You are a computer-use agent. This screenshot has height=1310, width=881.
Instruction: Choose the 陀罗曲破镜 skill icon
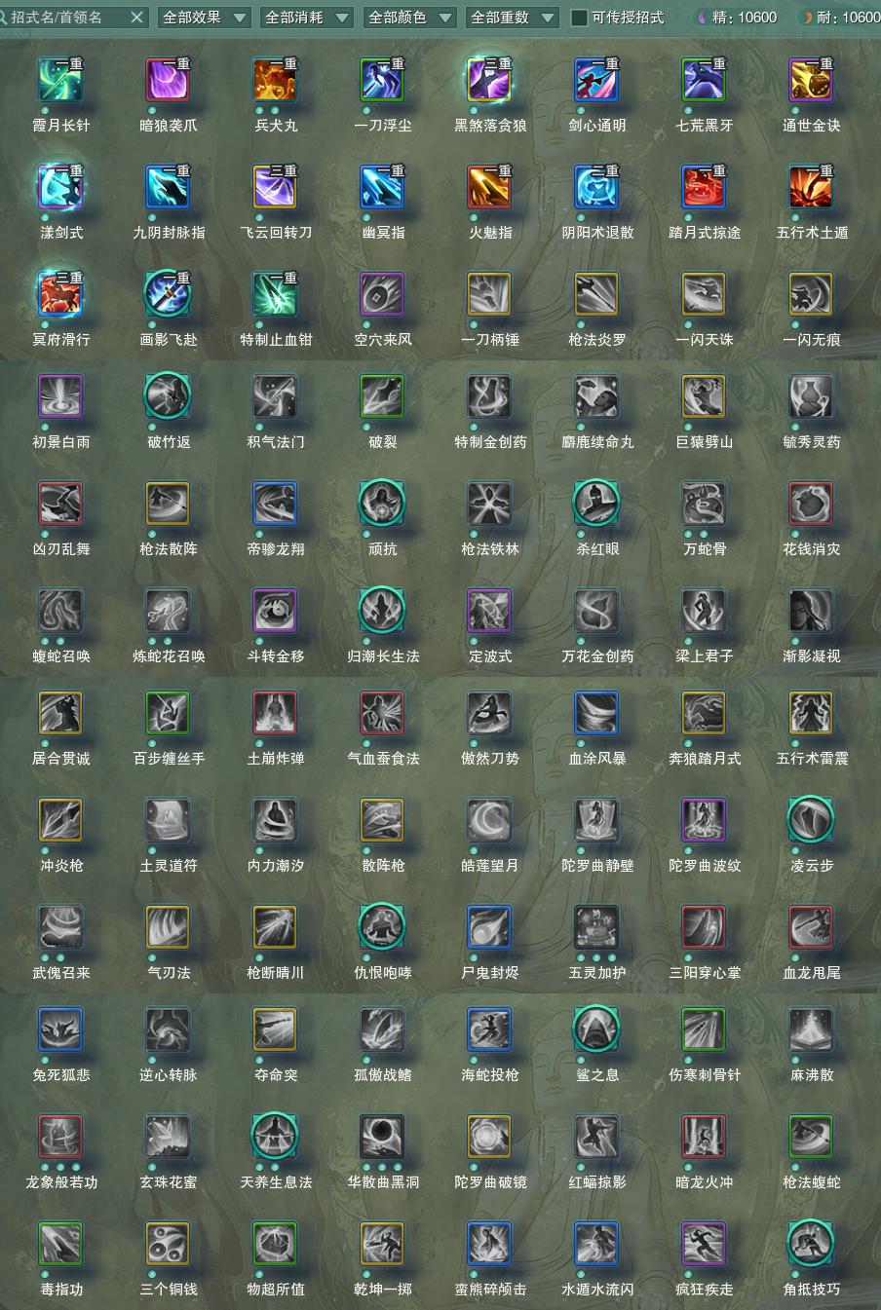tap(489, 1137)
